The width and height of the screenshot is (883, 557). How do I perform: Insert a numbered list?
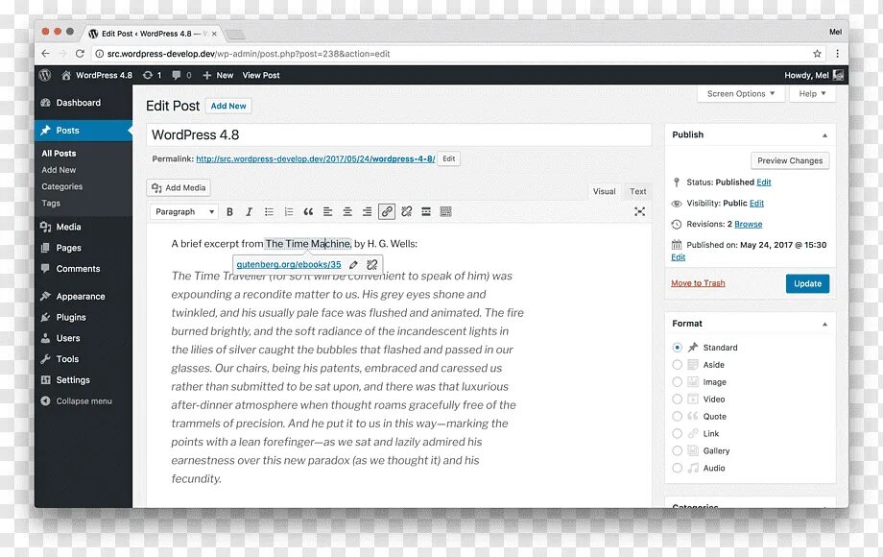289,212
